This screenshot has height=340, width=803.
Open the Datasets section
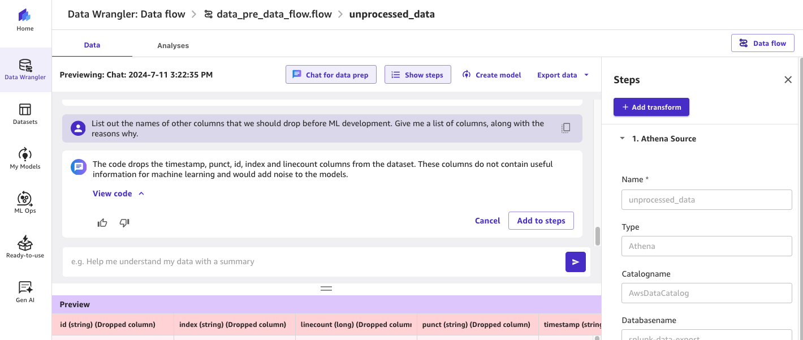point(25,113)
